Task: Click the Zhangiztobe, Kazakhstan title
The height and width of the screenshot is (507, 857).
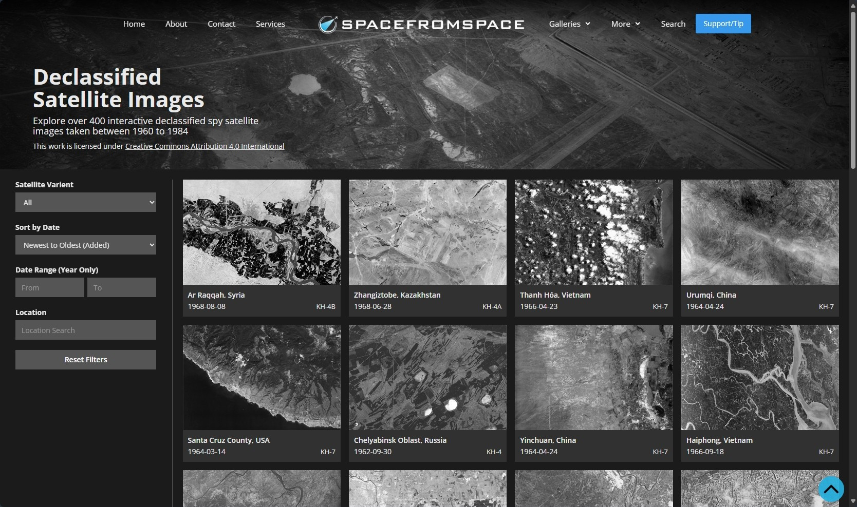Action: (x=397, y=295)
